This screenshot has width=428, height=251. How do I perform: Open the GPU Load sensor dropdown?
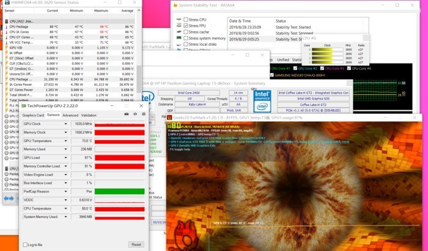coord(66,158)
